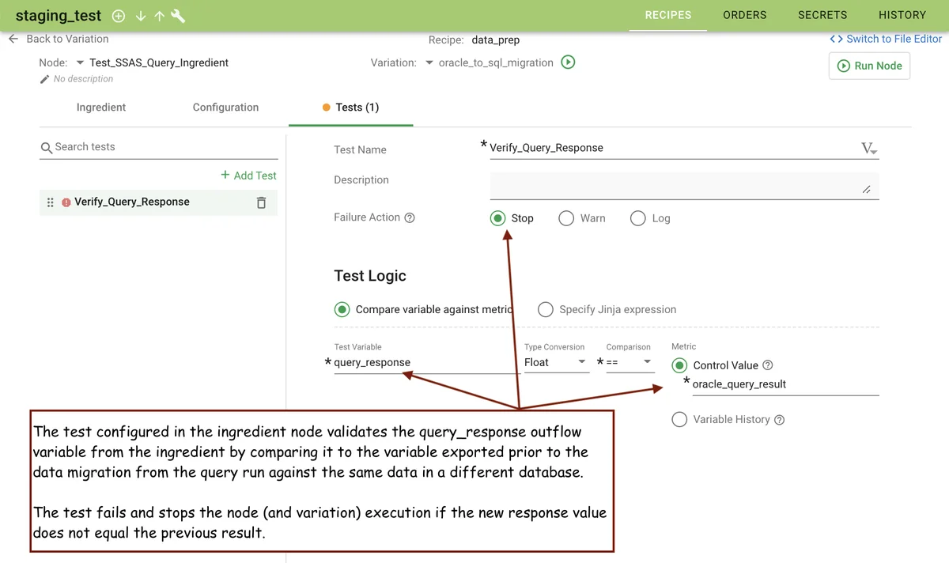Select the Warn failure action

click(x=566, y=218)
